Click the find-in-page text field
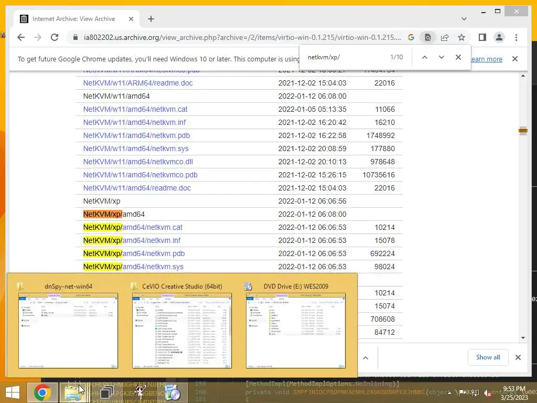Viewport: 537px width, 403px height. (346, 57)
